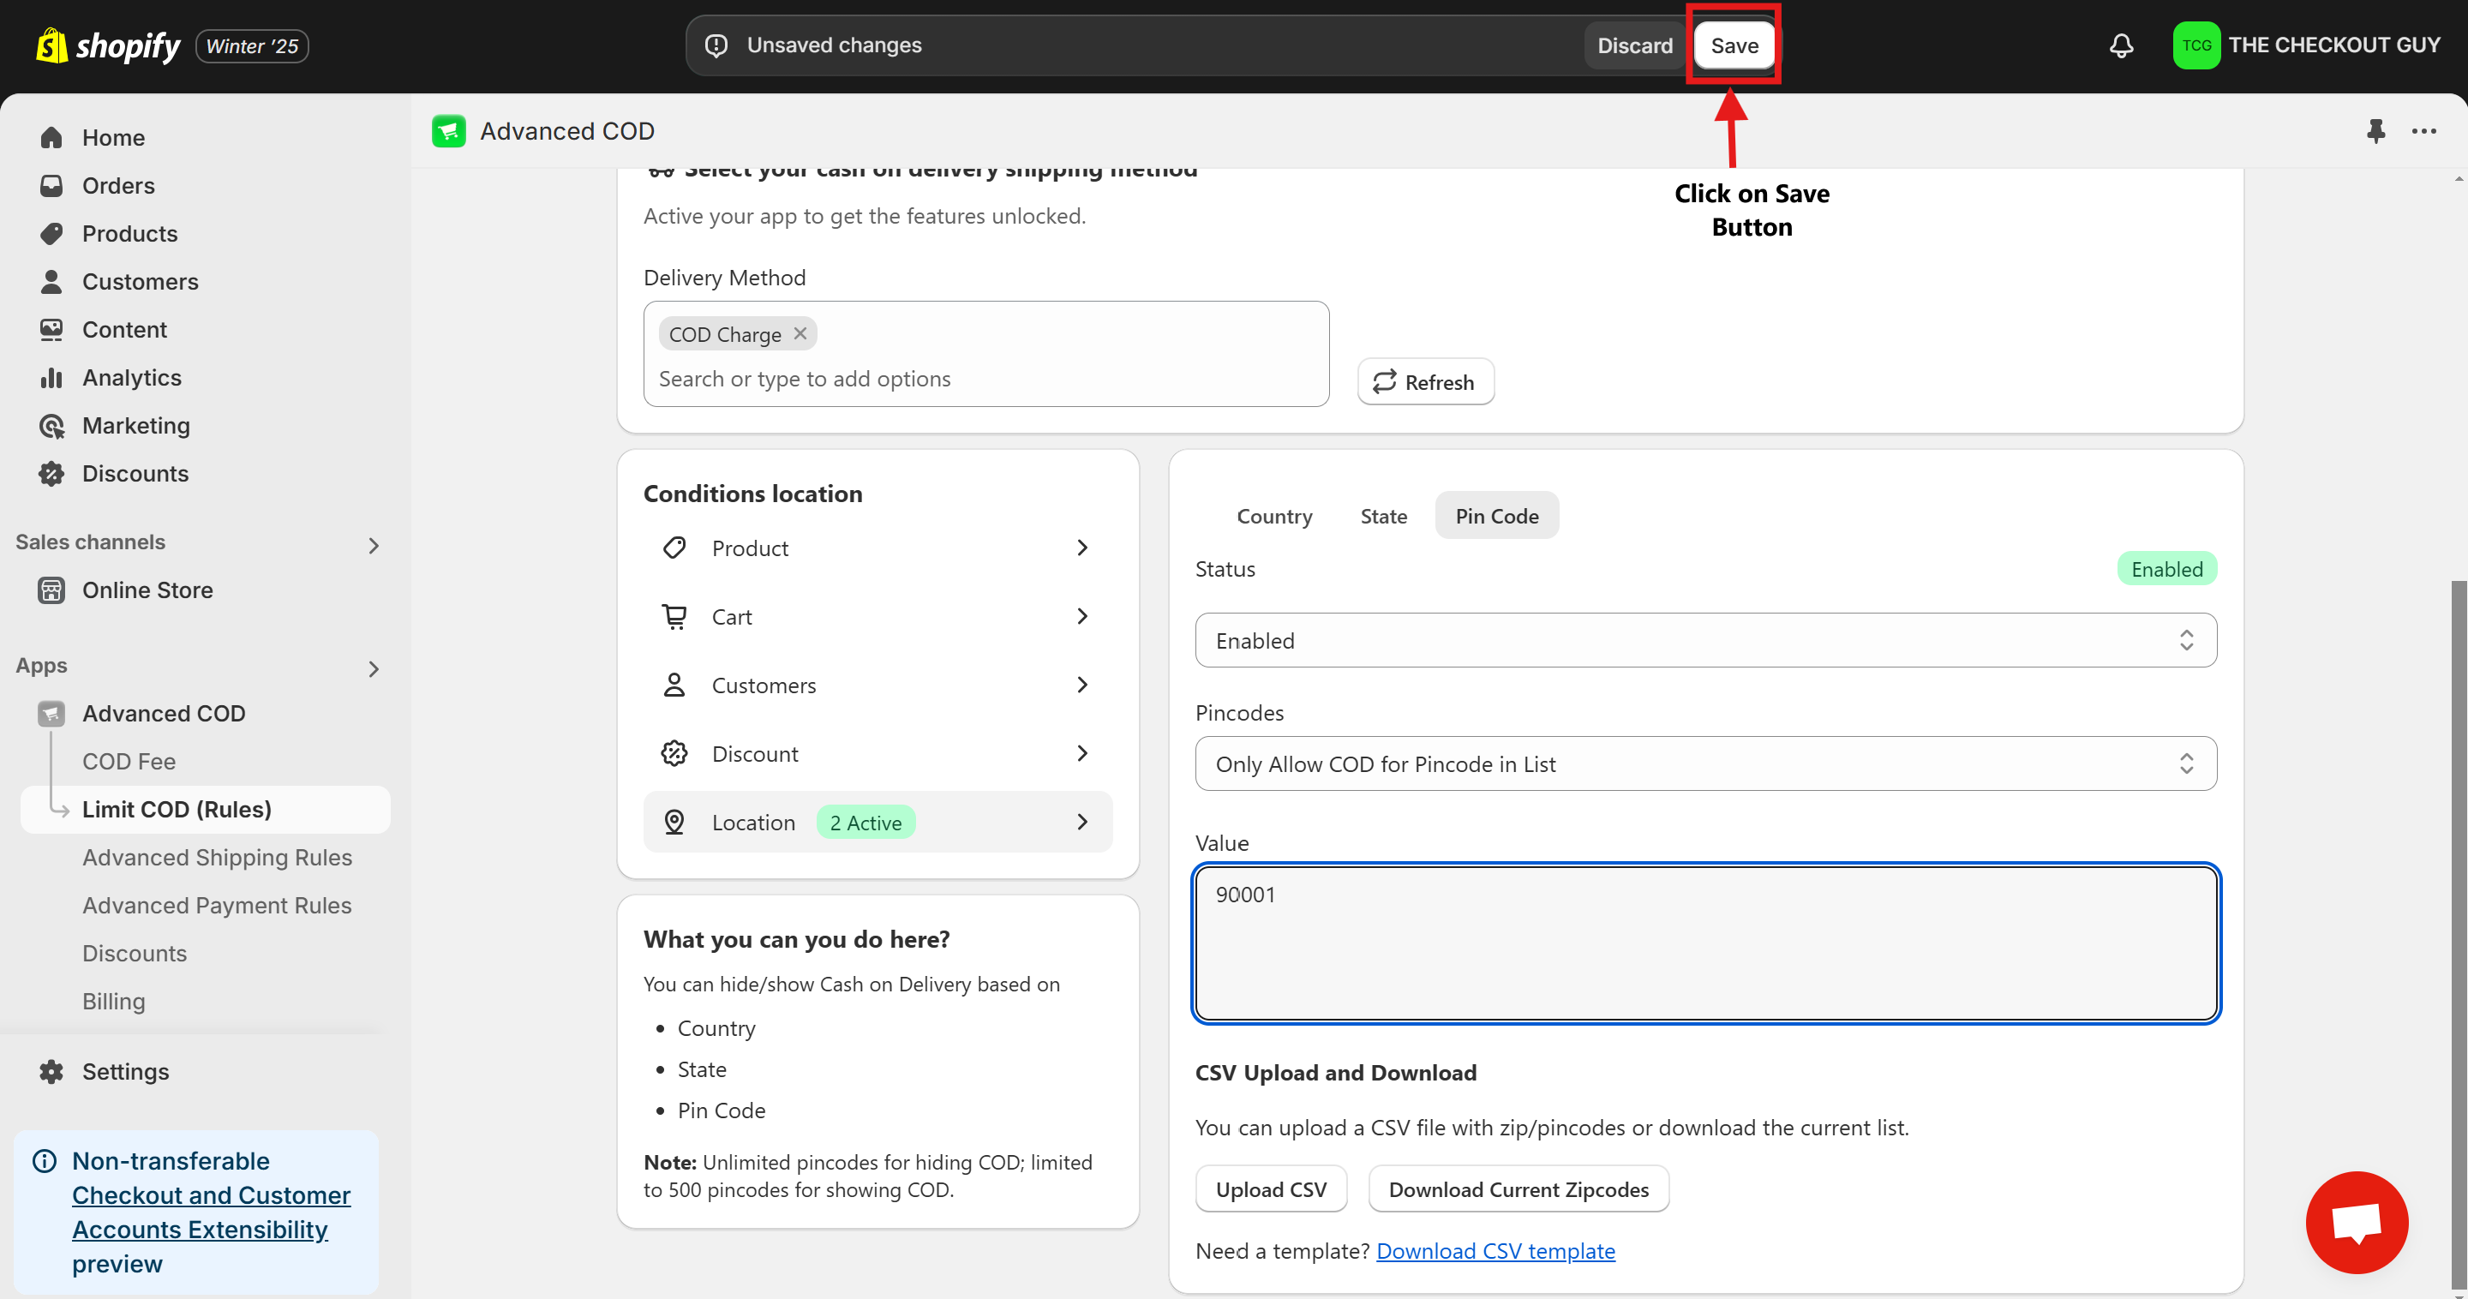Image resolution: width=2468 pixels, height=1299 pixels.
Task: Click Download Current Zipcodes
Action: 1518,1188
